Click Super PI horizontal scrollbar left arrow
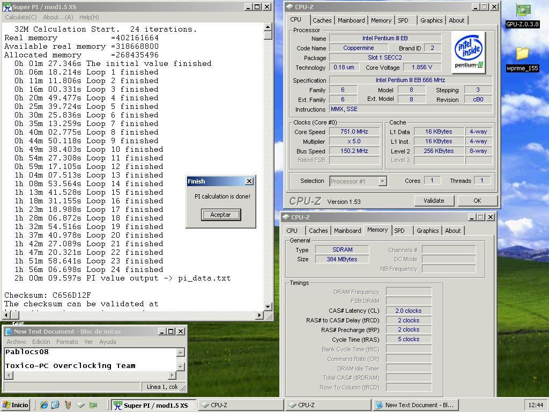Image resolution: width=549 pixels, height=412 pixels. (x=6, y=315)
